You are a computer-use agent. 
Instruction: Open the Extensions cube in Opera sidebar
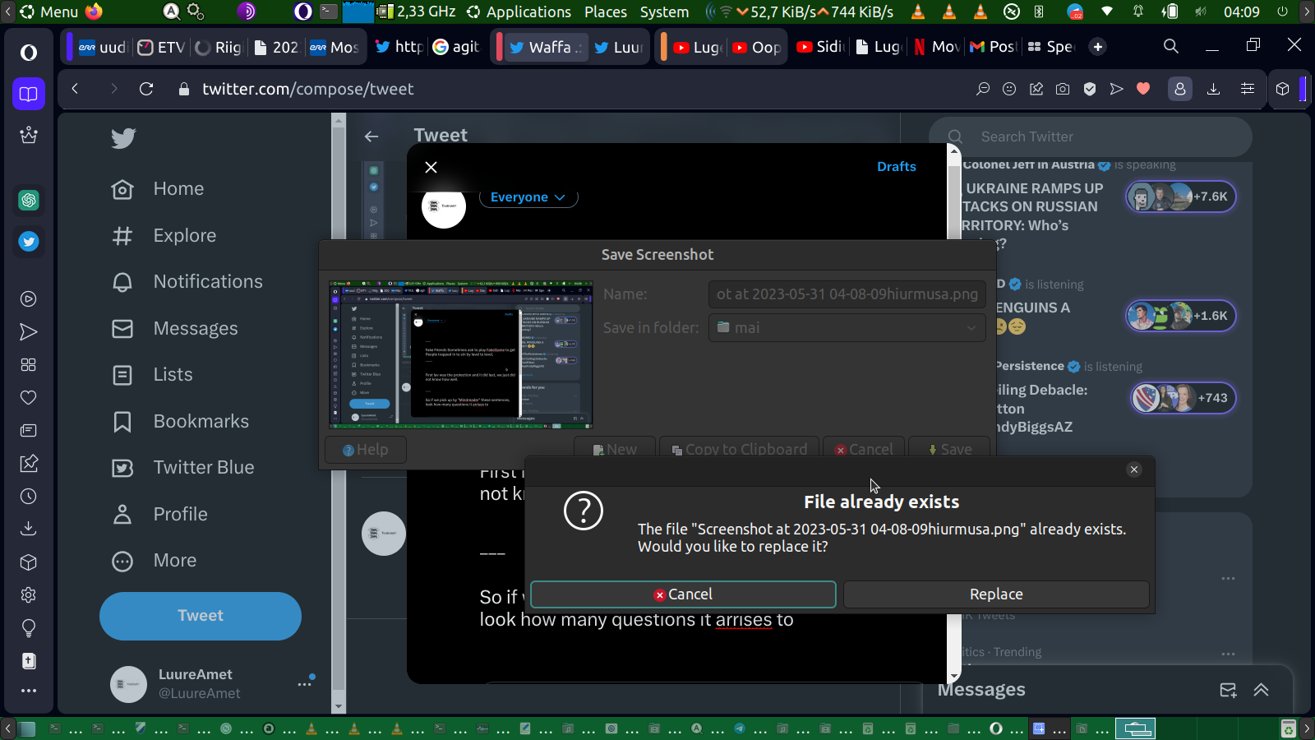click(x=29, y=562)
